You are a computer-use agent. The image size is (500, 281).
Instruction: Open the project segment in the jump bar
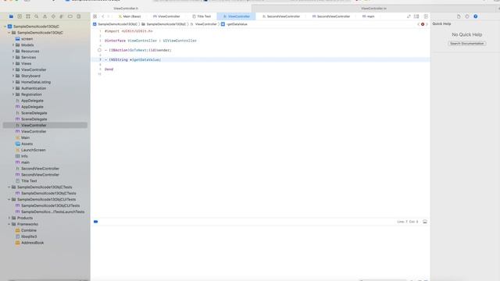click(x=115, y=24)
